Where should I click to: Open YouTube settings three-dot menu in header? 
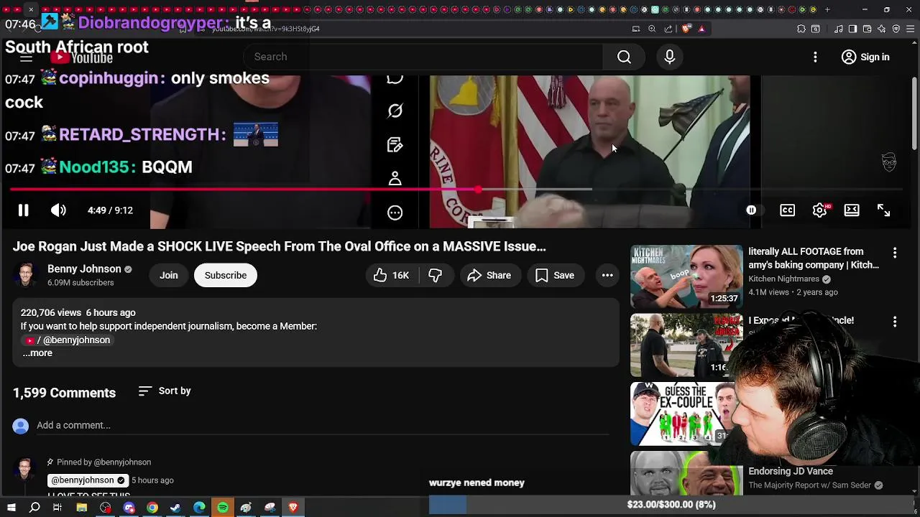tap(815, 57)
